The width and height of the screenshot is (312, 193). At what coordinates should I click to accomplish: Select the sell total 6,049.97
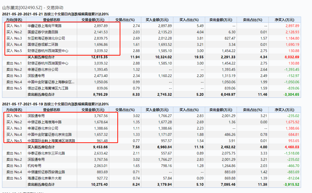pyautogui.click(x=228, y=95)
